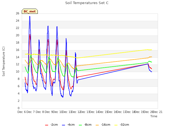Click the Dec 21 x-axis tick label
174x130 pixels.
[158, 112]
